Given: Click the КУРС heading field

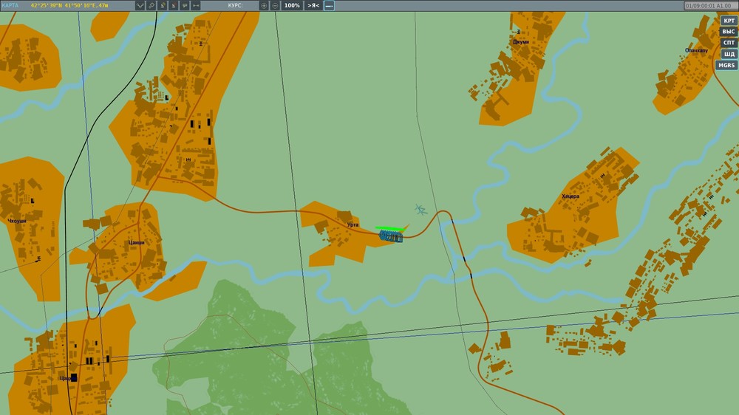Looking at the screenshot, I should tap(235, 6).
